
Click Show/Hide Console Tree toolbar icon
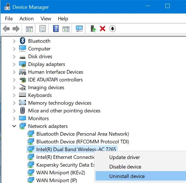(x=29, y=29)
